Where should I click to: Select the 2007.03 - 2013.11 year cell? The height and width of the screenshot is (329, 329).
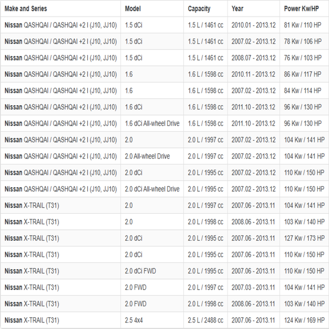pos(254,288)
